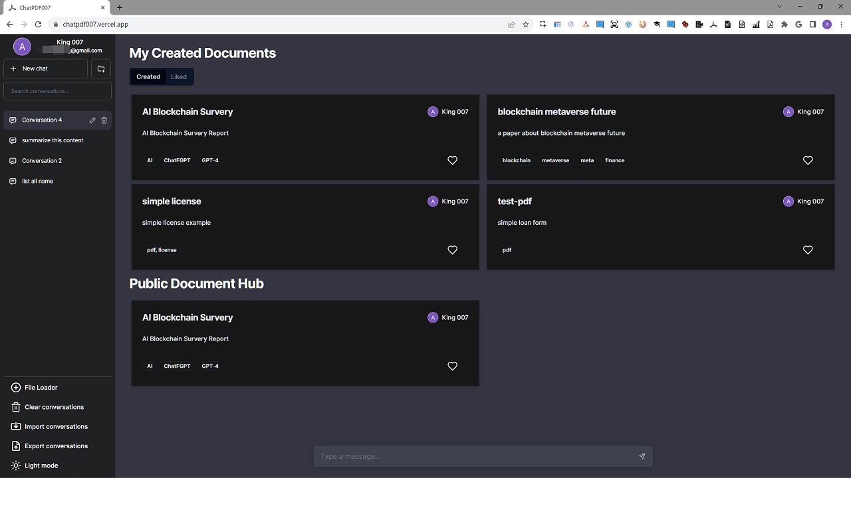Image resolution: width=851 pixels, height=532 pixels.
Task: Open File Loader in the sidebar
Action: click(41, 387)
